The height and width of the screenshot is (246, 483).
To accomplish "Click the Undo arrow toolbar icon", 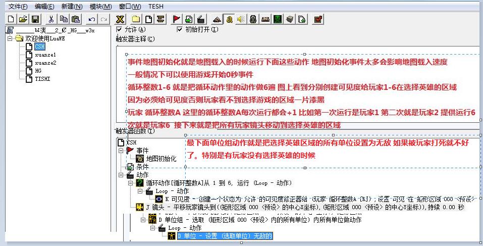I will pyautogui.click(x=92, y=19).
